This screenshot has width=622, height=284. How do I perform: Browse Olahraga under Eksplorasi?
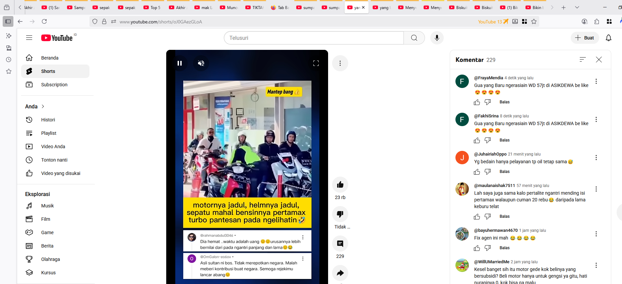[55, 259]
